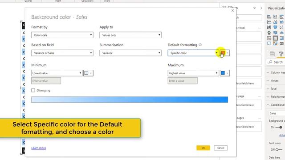This screenshot has width=285, height=160.
Task: Click the Maximum Enter a value field
Action: point(183,81)
